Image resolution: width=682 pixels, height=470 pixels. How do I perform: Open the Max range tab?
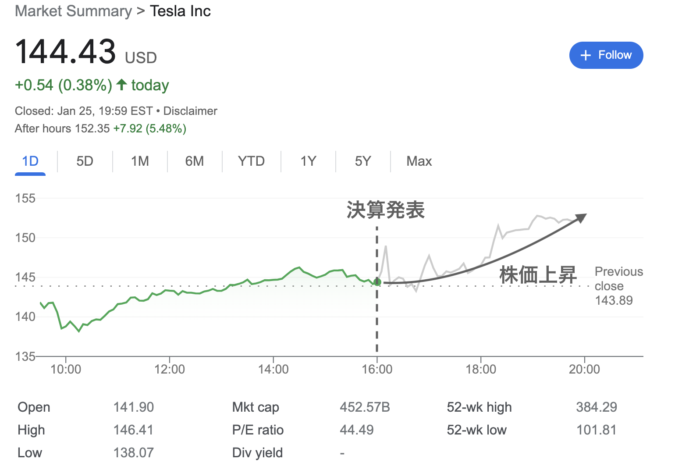tap(419, 161)
